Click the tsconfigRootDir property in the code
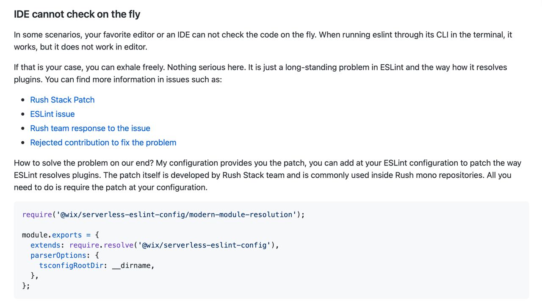Screen dimensions: 542x308 click(71, 265)
